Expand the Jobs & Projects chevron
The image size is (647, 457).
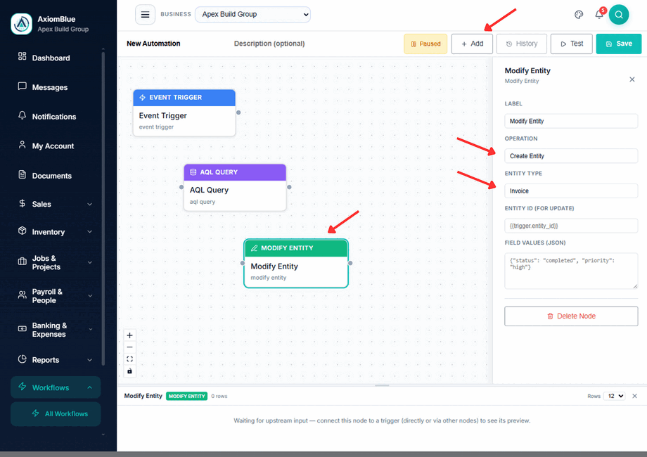pyautogui.click(x=89, y=262)
